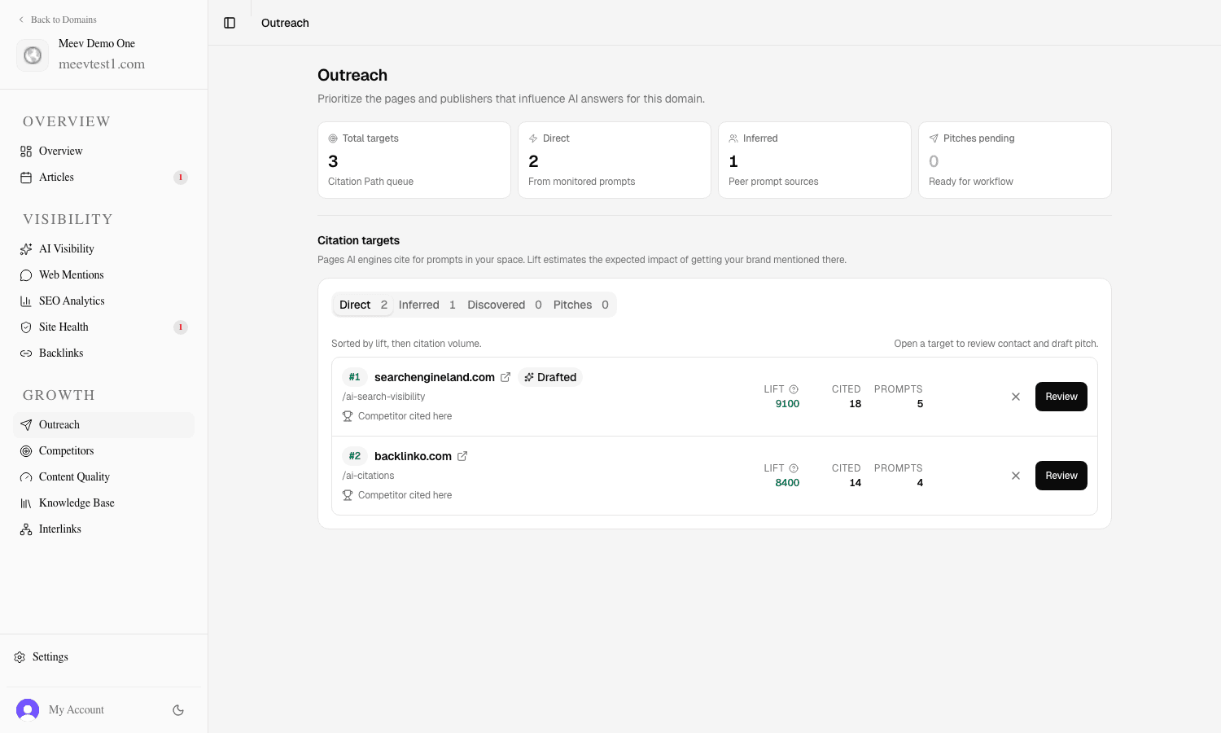This screenshot has height=733, width=1221.
Task: Click the trophy icon under backlinko.com
Action: (x=348, y=495)
